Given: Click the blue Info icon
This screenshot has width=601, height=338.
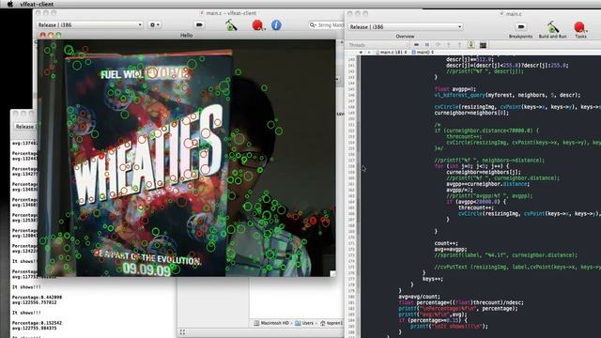Looking at the screenshot, I should 276,25.
